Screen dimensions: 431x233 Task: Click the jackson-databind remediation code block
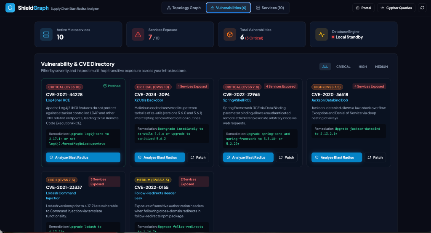click(x=349, y=131)
